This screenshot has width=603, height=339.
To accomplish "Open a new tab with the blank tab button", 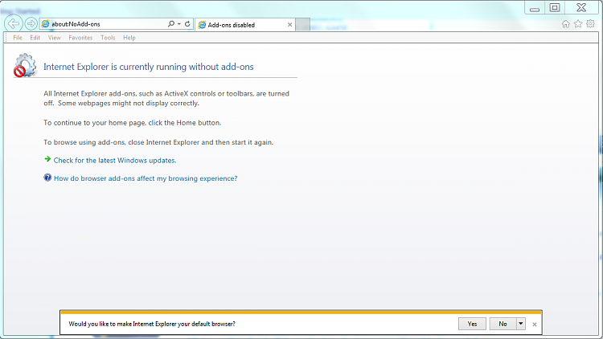I will pyautogui.click(x=303, y=25).
